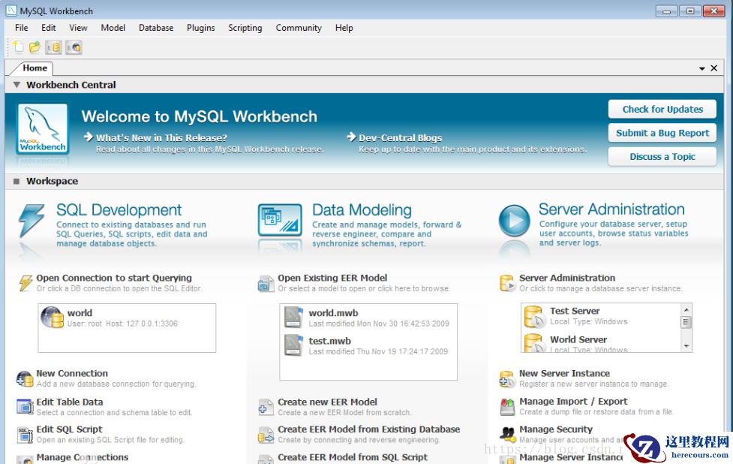Viewport: 733px width, 464px height.
Task: Open the Help menu
Action: (344, 28)
